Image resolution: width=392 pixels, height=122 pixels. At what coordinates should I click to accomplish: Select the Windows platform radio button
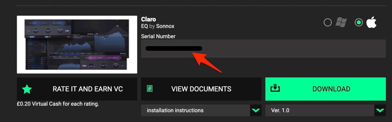[x=328, y=23]
